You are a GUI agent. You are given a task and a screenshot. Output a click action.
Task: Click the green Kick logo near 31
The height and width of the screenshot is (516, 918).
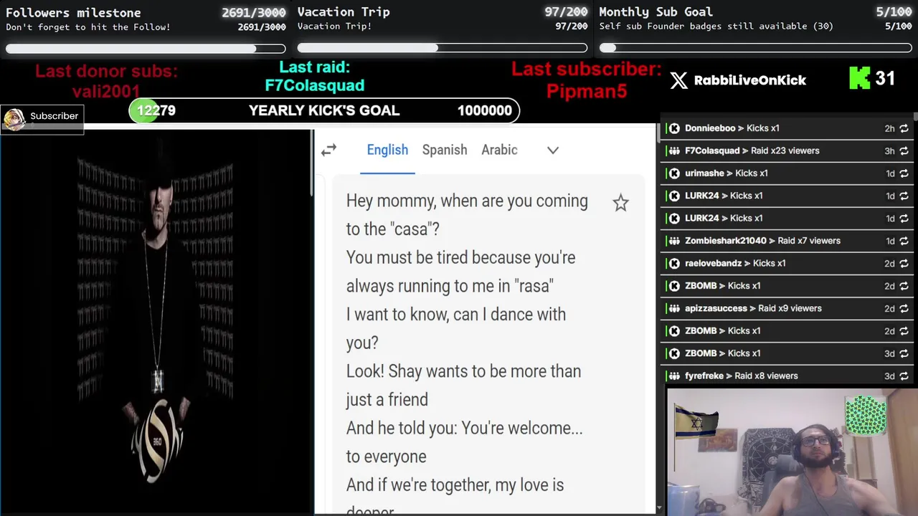859,78
